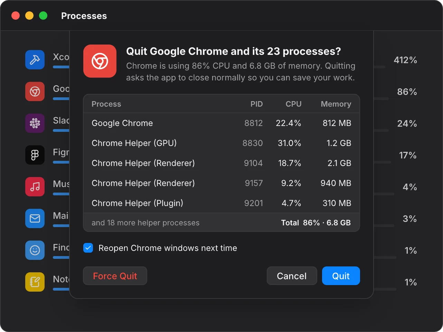Screen dimensions: 443x332
Task: Select Chrome Helper (Renderer) with PID 9157
Action: [x=221, y=183]
